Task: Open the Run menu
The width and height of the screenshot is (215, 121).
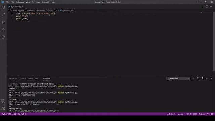Action: pos(38,2)
